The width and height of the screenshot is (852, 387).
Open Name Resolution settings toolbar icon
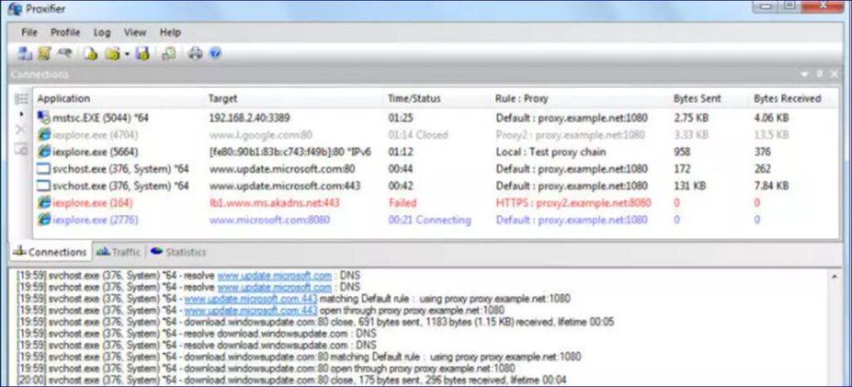(x=65, y=53)
